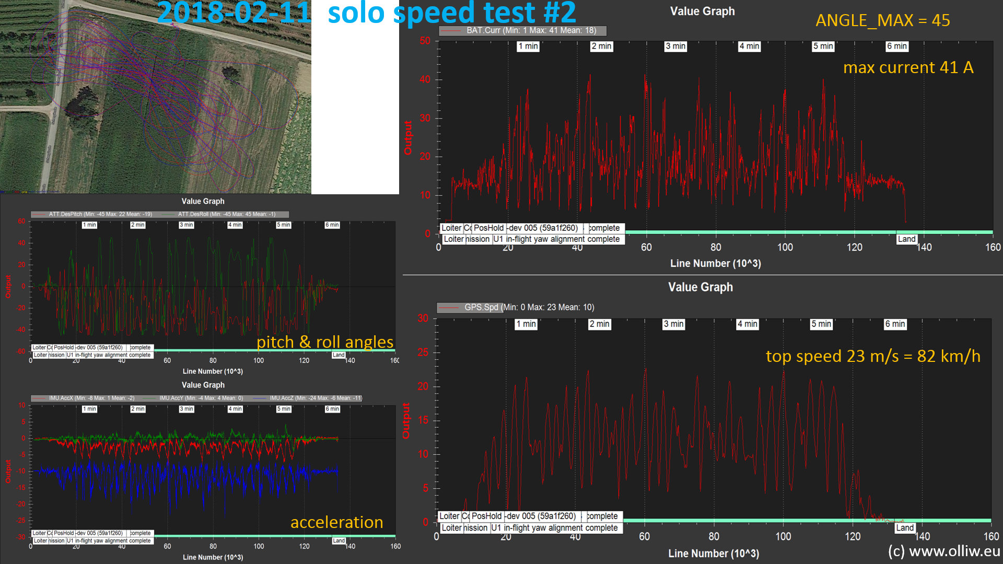Click the Loiter label on speed graph

point(449,516)
